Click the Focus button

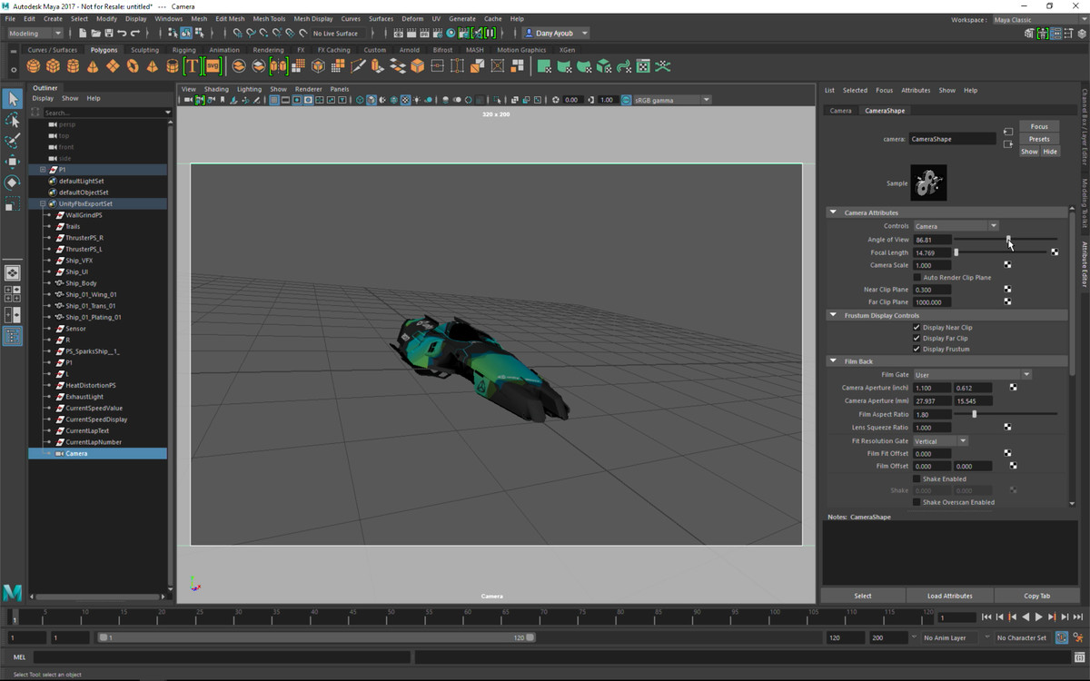[1039, 126]
